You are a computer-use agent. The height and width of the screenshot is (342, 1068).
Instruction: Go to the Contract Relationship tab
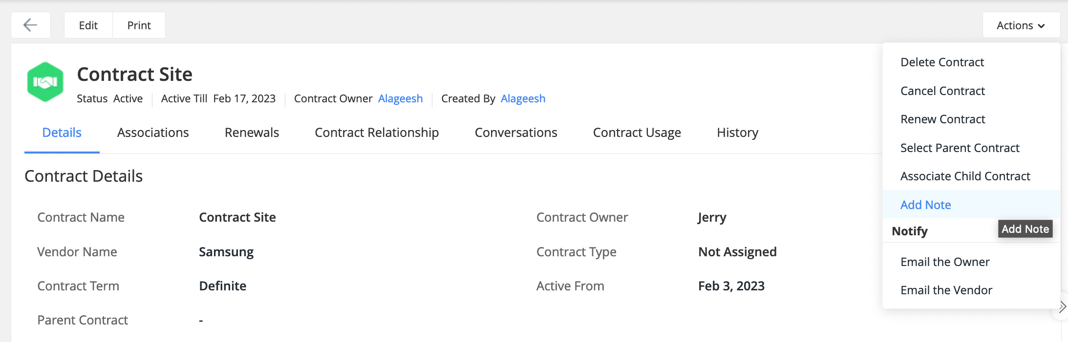click(377, 133)
